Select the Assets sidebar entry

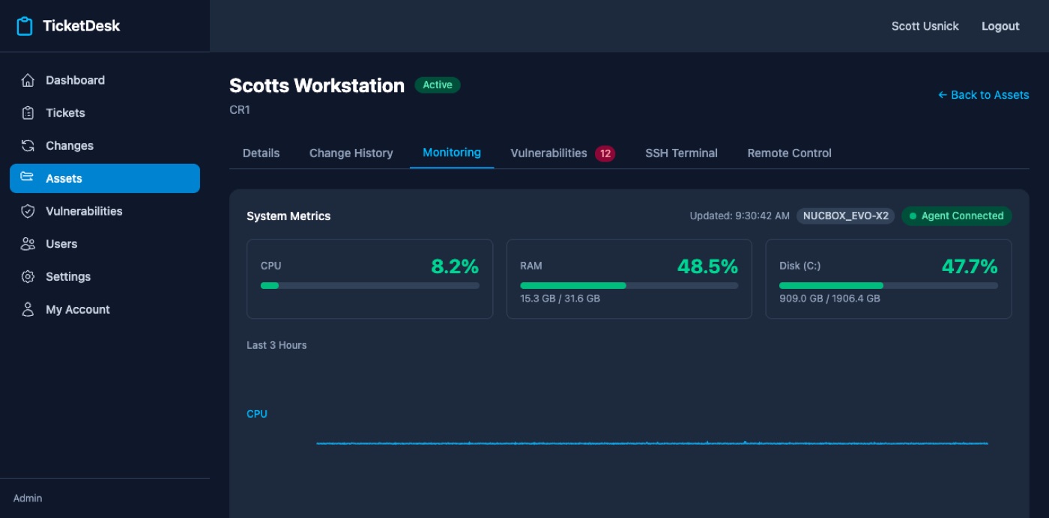105,178
